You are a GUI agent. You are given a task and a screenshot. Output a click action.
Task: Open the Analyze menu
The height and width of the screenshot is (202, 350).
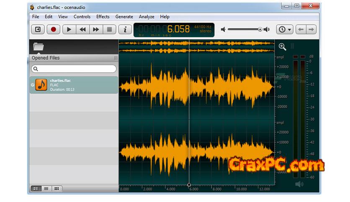[147, 17]
